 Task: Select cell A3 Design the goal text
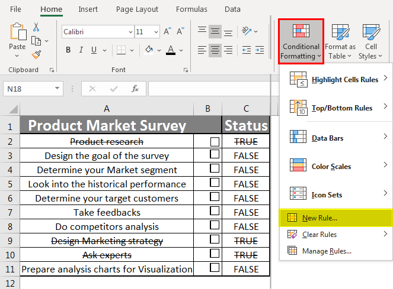[107, 156]
